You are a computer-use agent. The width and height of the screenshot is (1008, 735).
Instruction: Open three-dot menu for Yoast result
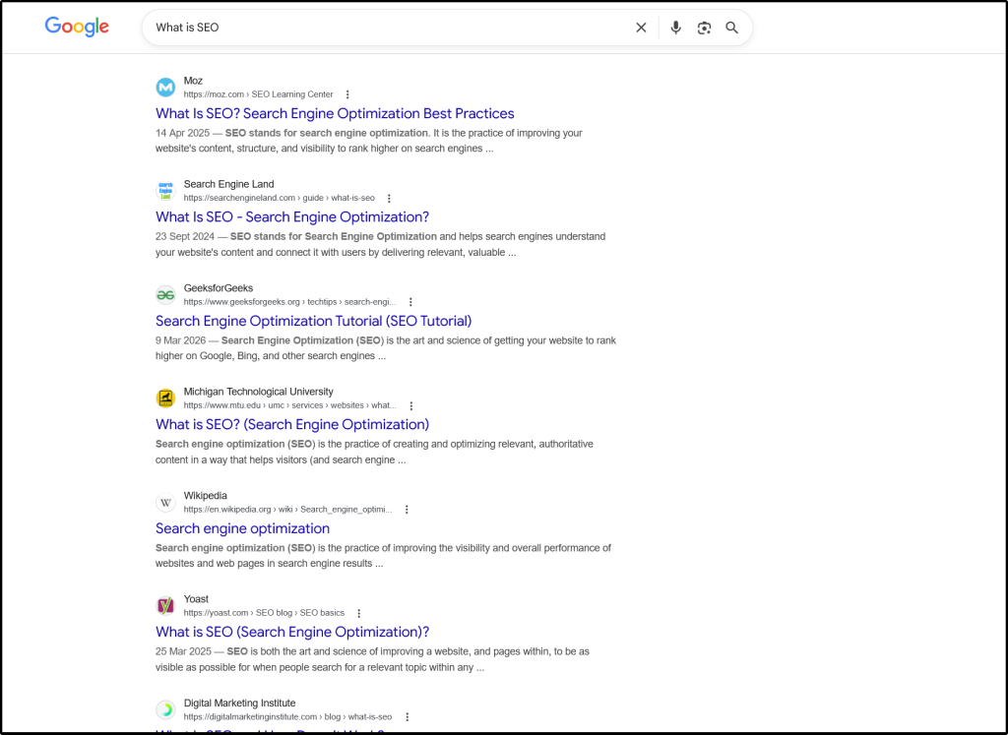[x=358, y=614]
